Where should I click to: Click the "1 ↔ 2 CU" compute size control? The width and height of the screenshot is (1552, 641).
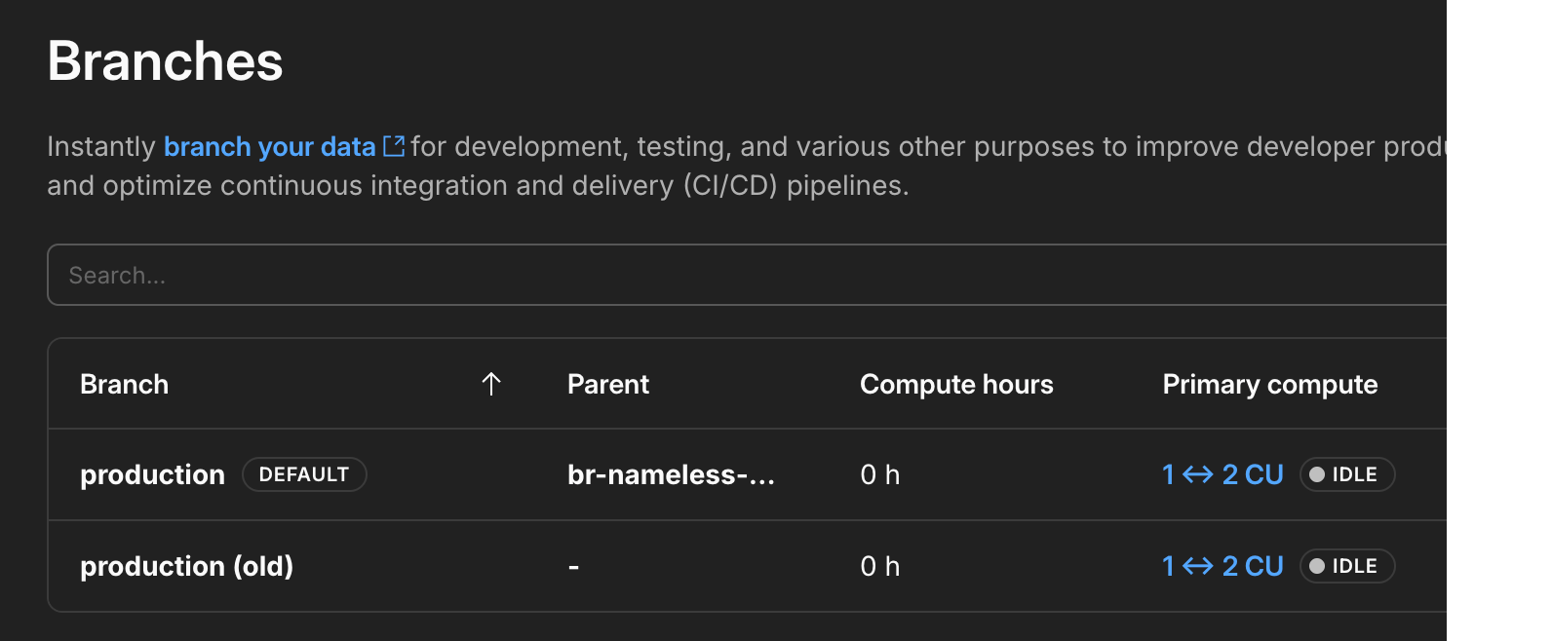[1223, 474]
